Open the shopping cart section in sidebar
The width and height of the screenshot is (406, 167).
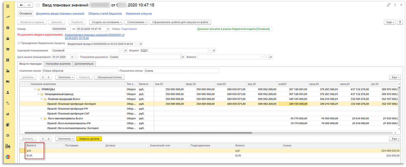(8, 50)
